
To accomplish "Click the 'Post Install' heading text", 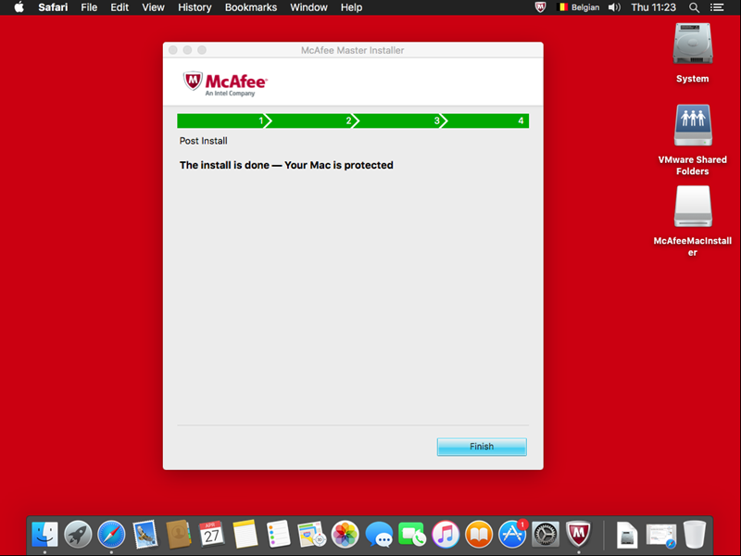I will tap(203, 141).
